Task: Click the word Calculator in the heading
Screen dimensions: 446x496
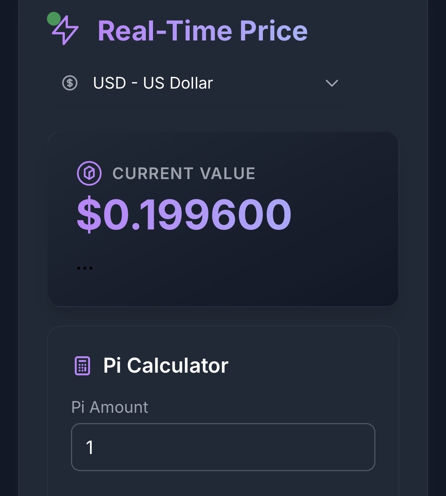Action: click(x=177, y=365)
